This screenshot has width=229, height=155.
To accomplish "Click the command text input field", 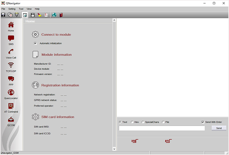I will click(x=162, y=128).
